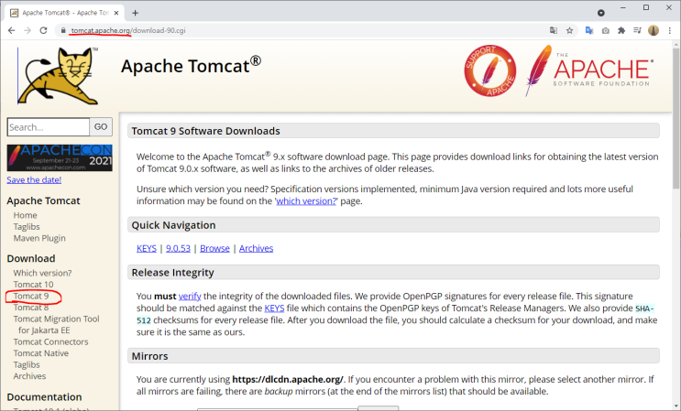Click the Support Apache badge
Image resolution: width=681 pixels, height=411 pixels.
click(x=490, y=70)
